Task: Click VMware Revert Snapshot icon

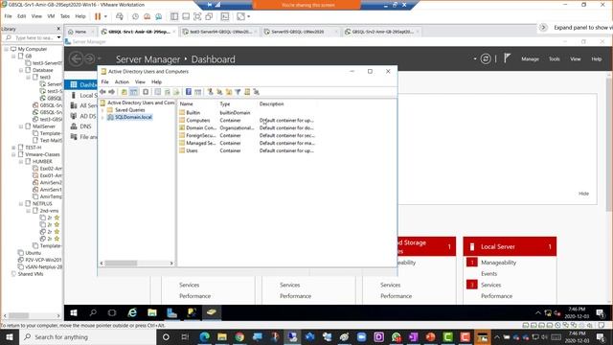Action: point(147,16)
